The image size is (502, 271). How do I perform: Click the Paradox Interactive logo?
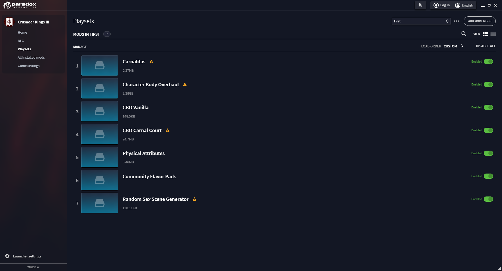20,5
